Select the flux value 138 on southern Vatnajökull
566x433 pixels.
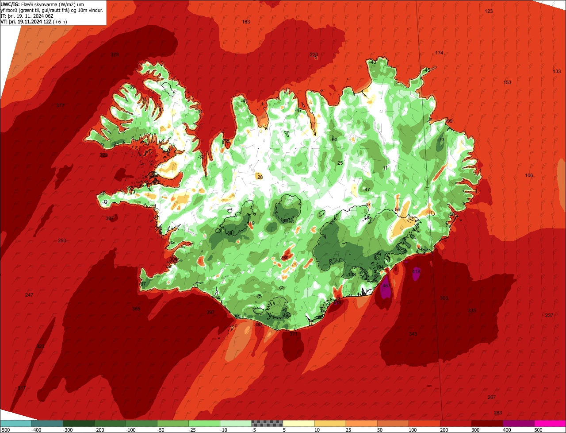352,275
